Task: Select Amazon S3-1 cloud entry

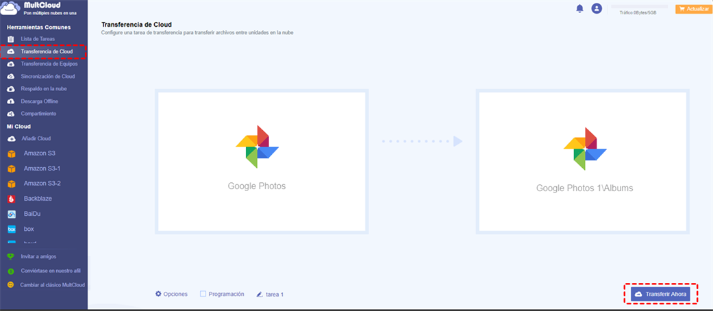Action: click(x=44, y=169)
